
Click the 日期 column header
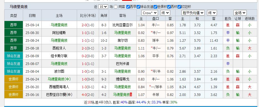[x=32, y=15]
